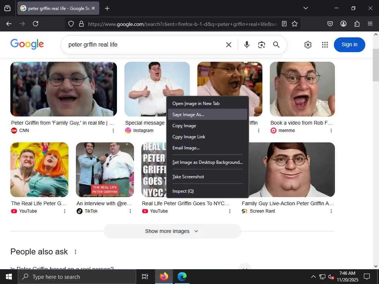This screenshot has width=379, height=284.
Task: Choose 'Copy Image' in context menu
Action: [x=207, y=126]
